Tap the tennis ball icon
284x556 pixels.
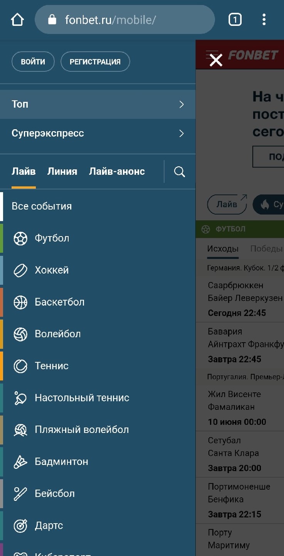click(20, 366)
